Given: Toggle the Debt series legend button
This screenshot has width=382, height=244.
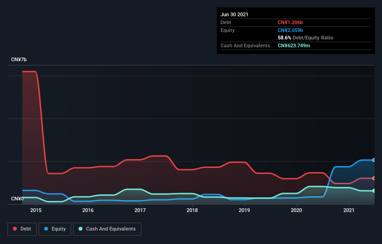Looking at the screenshot, I should 22,229.
